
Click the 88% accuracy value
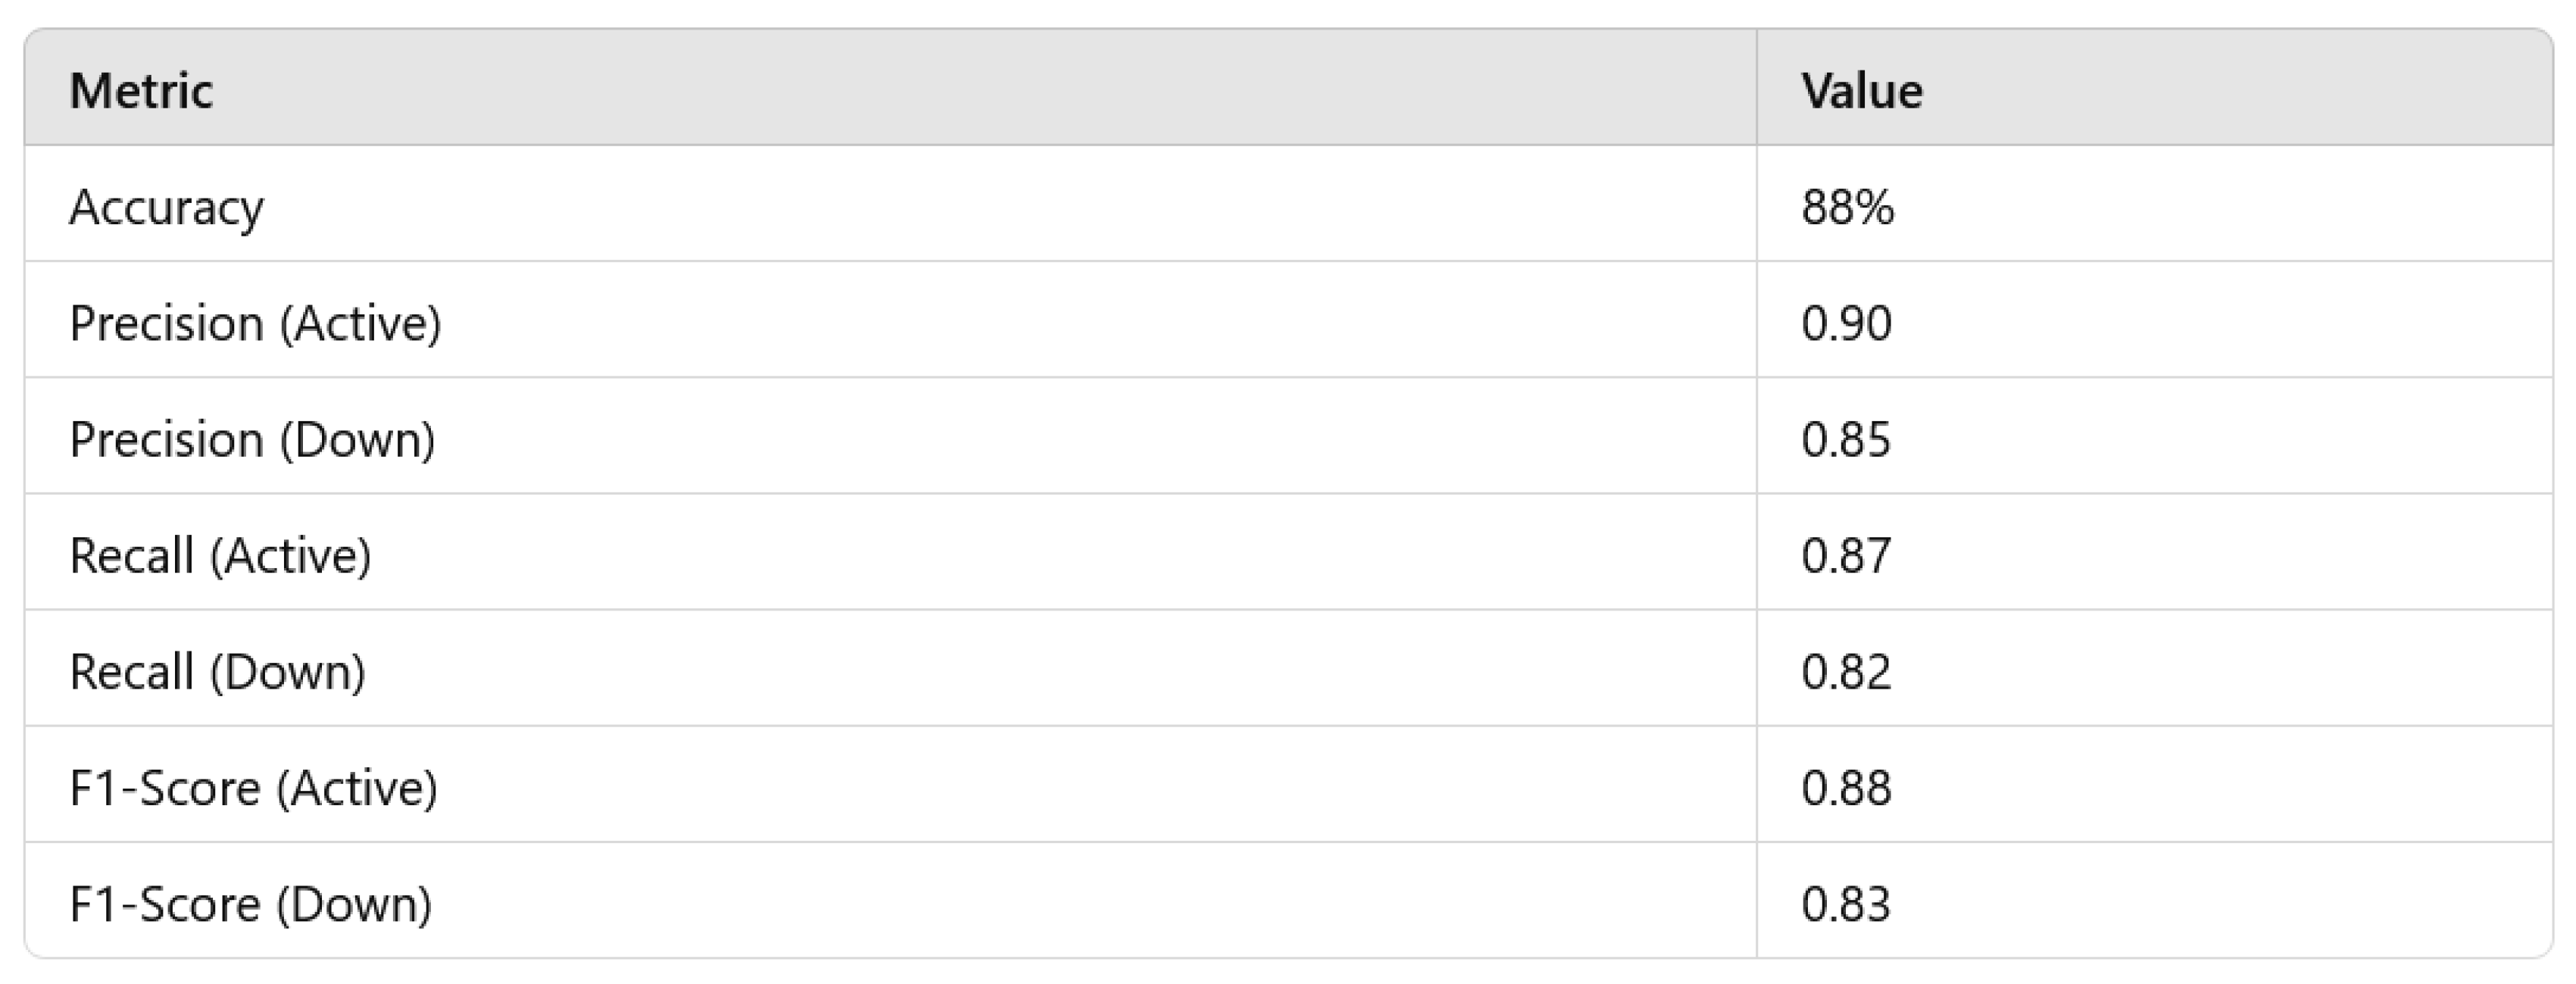pos(1847,208)
